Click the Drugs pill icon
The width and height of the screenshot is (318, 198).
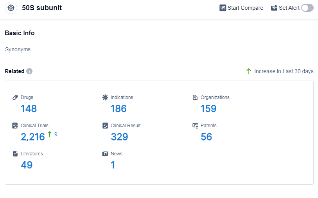(x=15, y=97)
